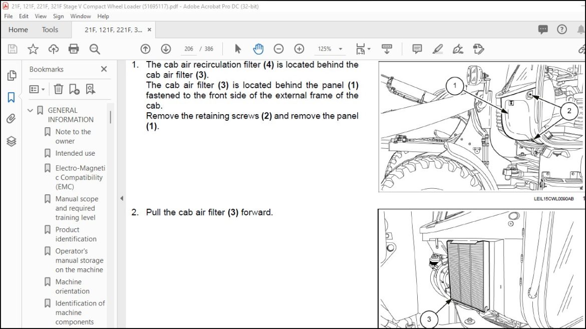
Task: Open the Product identification bookmark
Action: point(75,234)
